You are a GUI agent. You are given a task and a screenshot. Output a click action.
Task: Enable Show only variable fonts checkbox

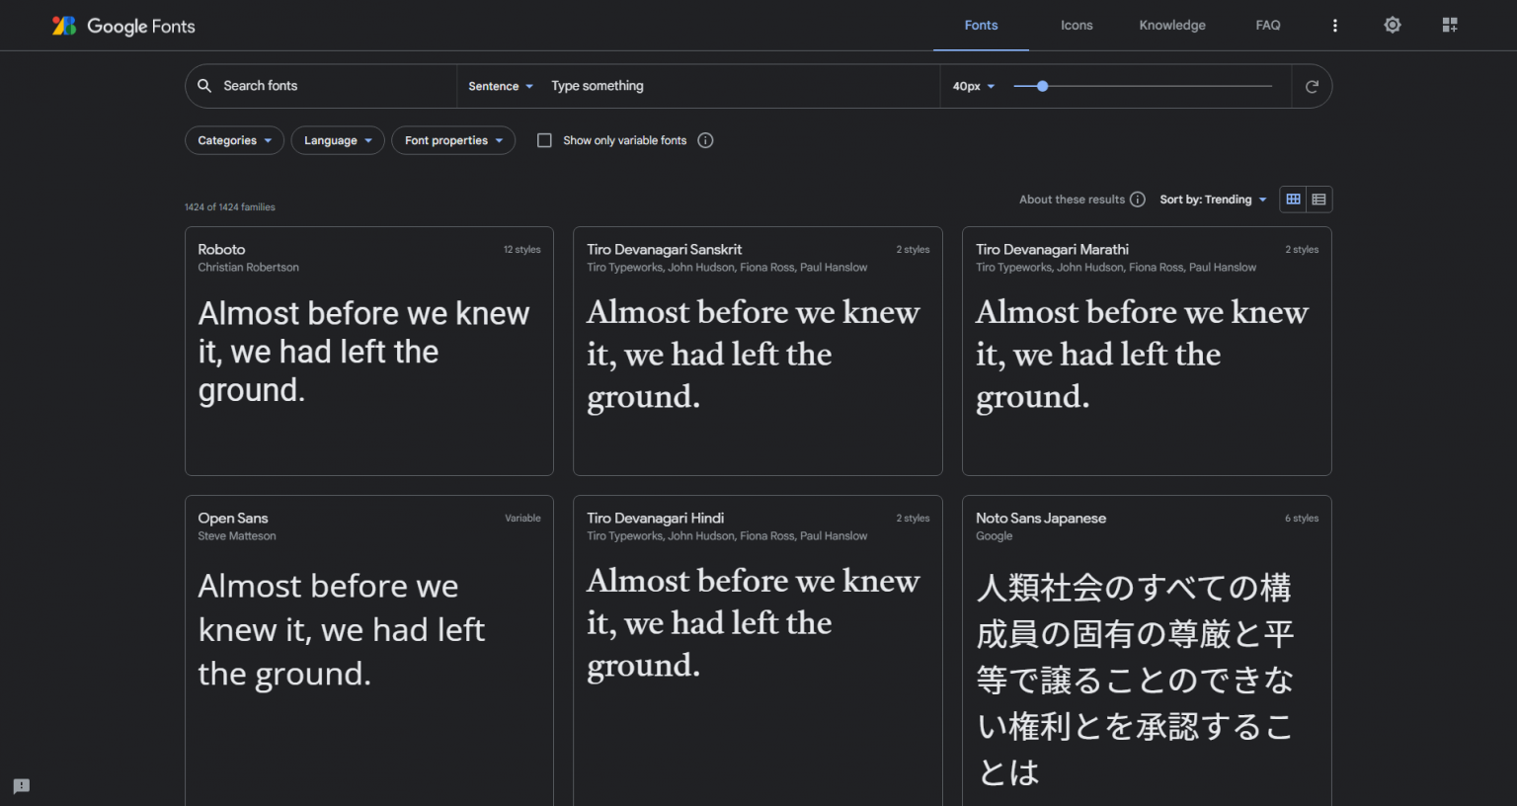[x=544, y=140]
